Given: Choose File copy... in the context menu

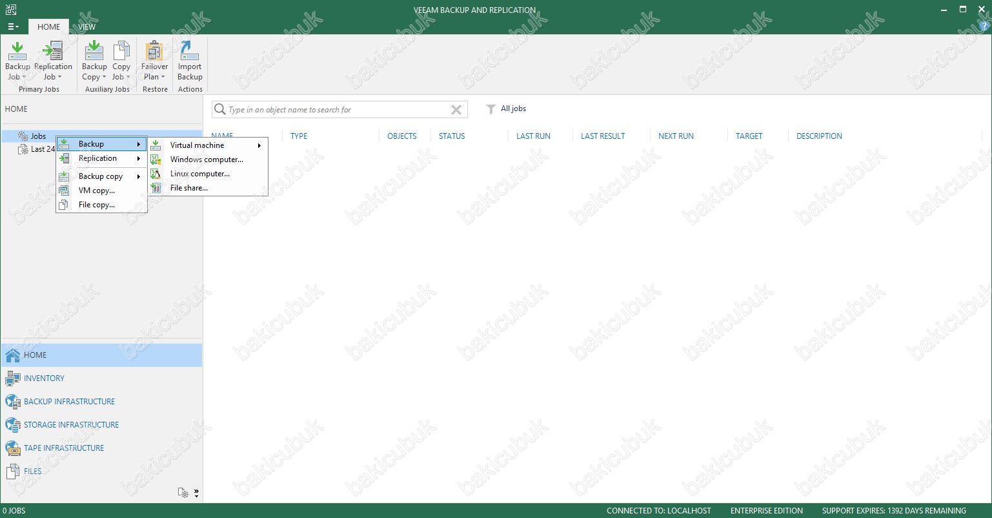Looking at the screenshot, I should click(x=102, y=205).
